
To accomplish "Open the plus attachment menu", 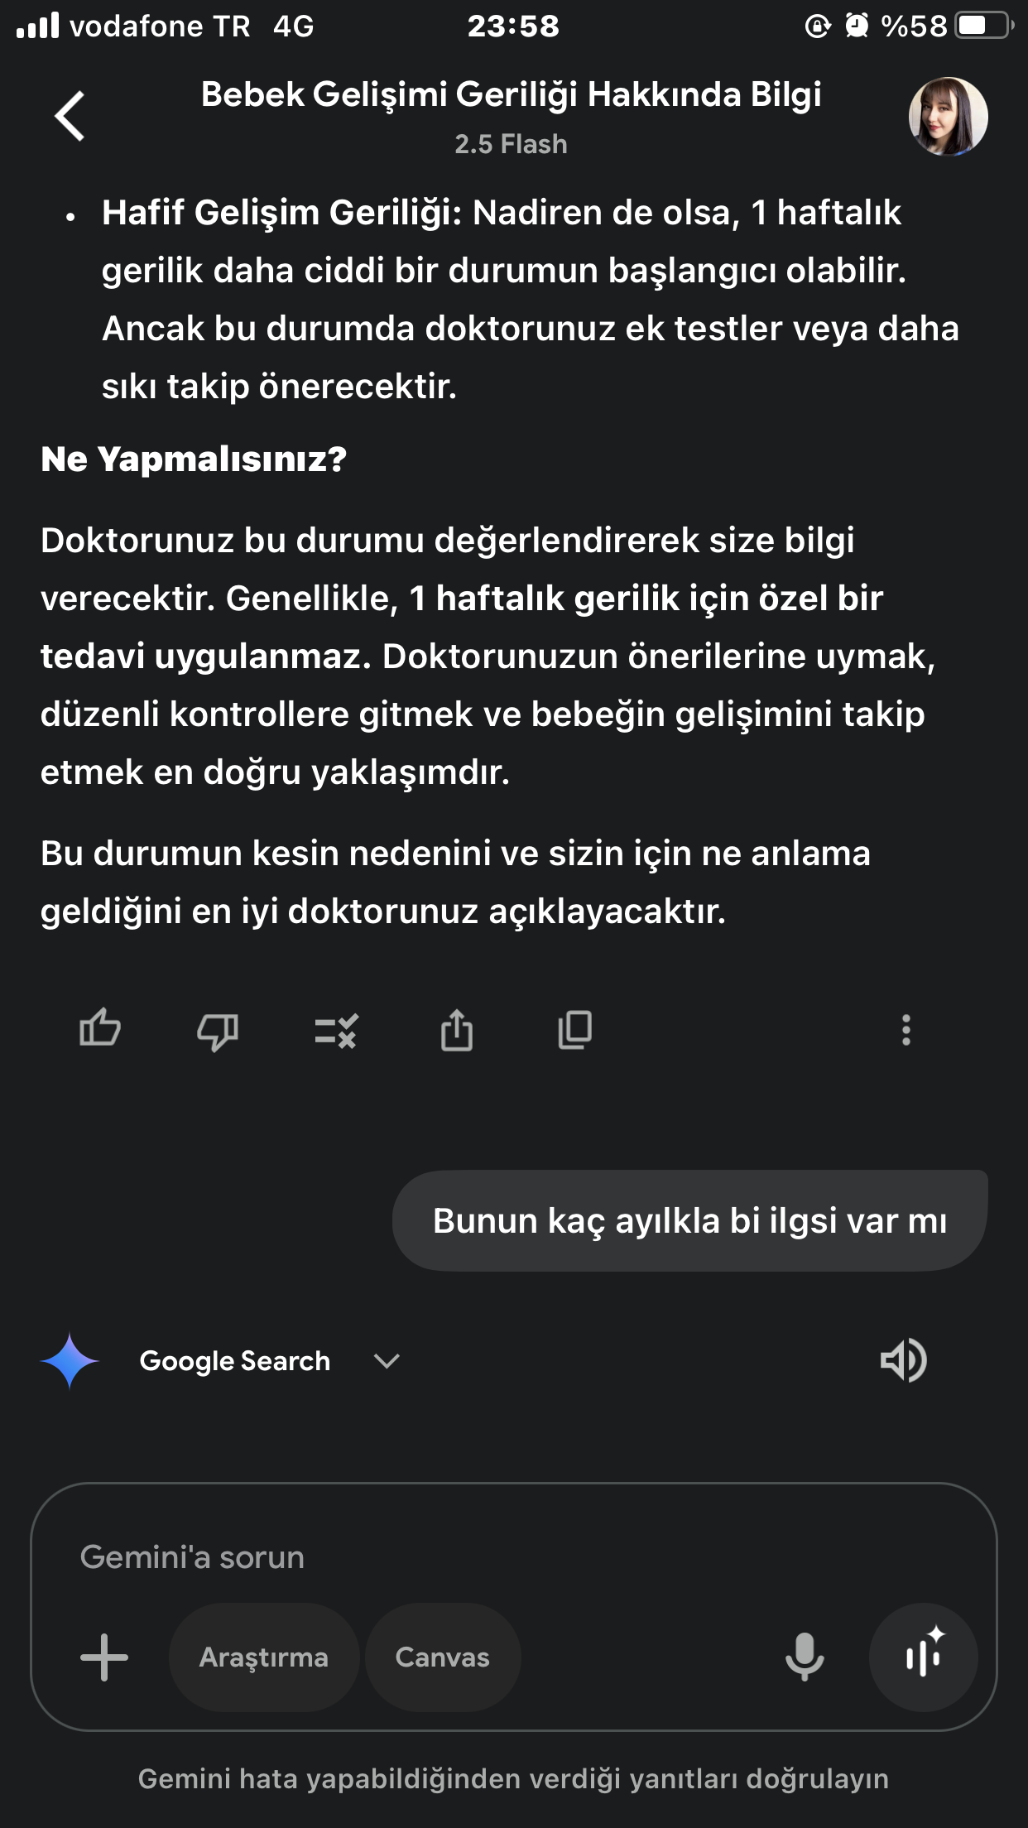I will click(x=104, y=1657).
